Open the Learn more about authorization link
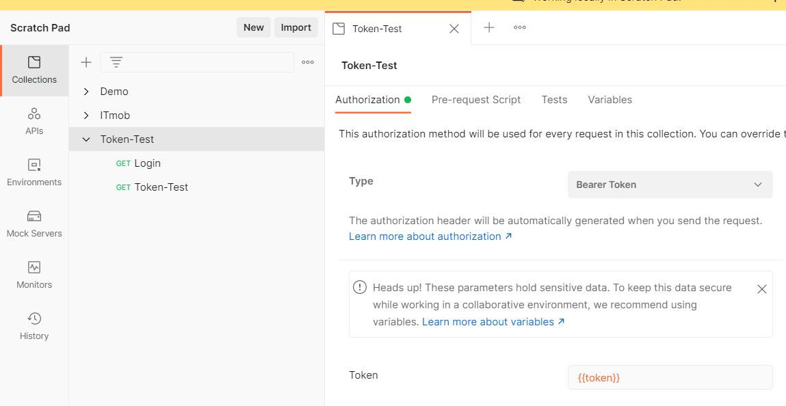786x406 pixels. 430,236
